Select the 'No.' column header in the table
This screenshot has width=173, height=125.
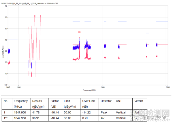(6, 101)
